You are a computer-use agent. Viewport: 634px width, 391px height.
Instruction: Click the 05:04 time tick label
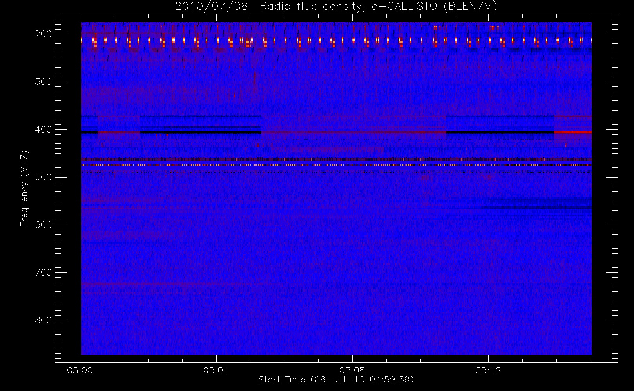tap(216, 370)
